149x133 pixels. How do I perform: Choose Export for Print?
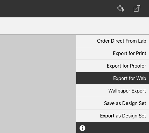coord(113,53)
